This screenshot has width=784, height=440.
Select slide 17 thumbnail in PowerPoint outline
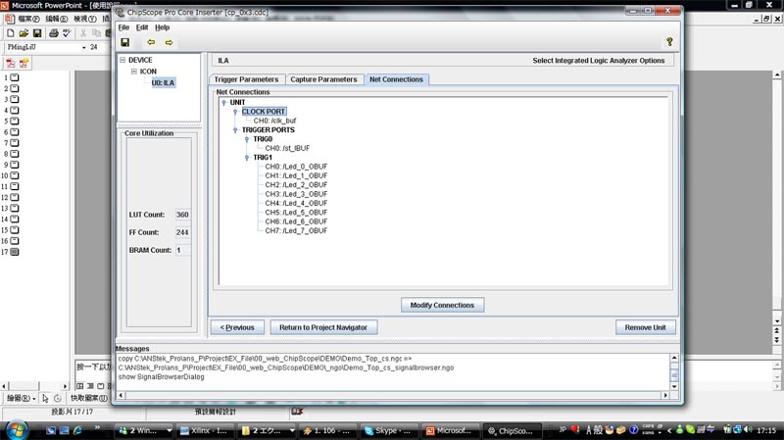point(15,252)
